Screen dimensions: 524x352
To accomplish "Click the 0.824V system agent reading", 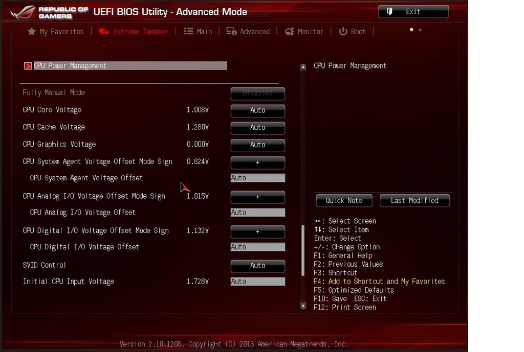I will click(198, 161).
